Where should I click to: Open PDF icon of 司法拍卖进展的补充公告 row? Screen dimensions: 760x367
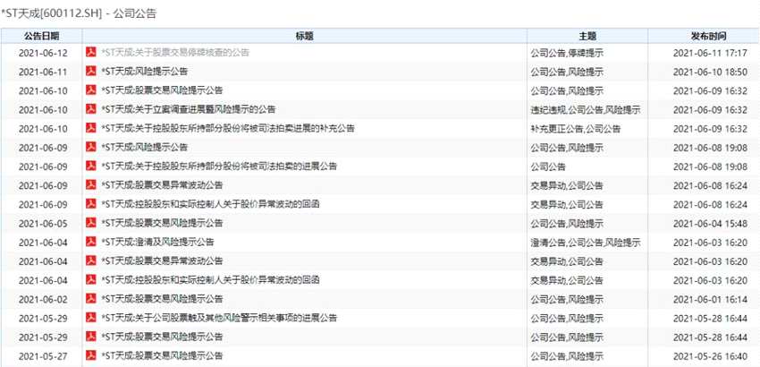point(91,128)
